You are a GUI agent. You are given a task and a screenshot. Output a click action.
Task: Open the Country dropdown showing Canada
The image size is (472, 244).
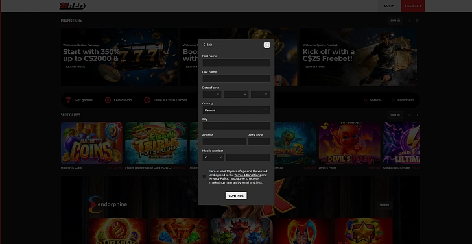click(236, 110)
